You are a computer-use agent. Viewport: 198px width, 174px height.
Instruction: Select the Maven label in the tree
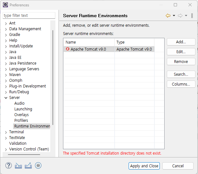click(x=15, y=74)
